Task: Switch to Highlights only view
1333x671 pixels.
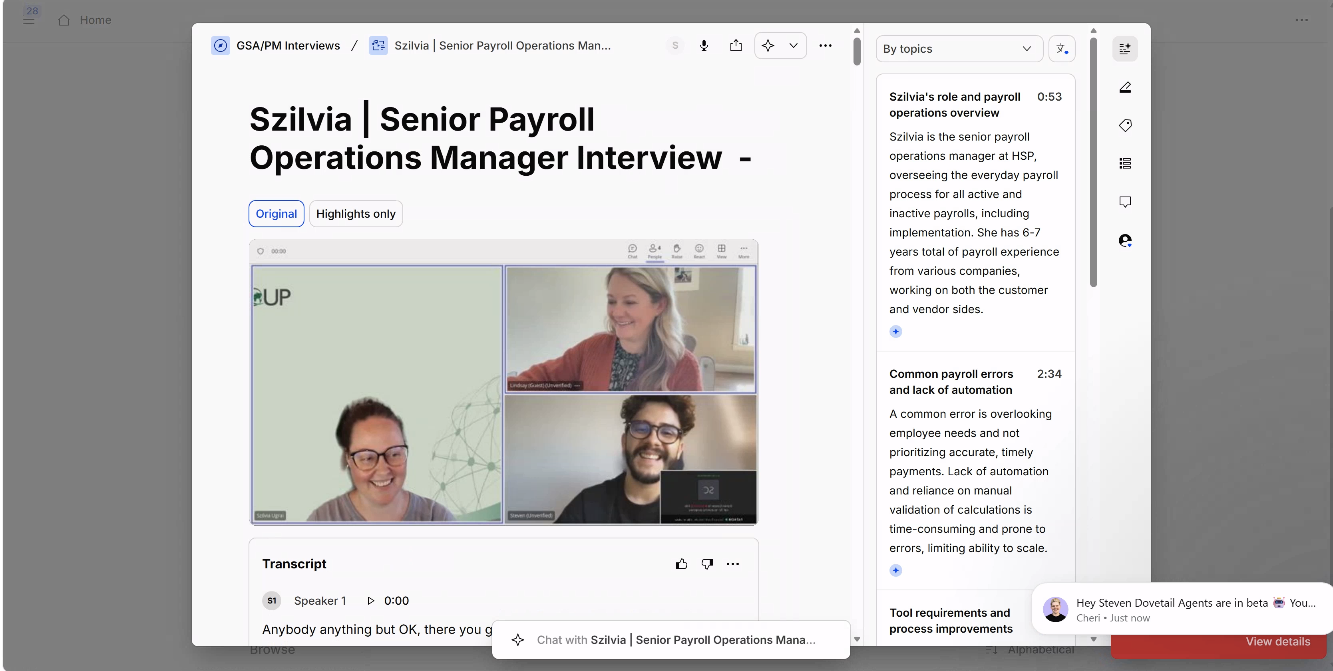Action: tap(356, 214)
